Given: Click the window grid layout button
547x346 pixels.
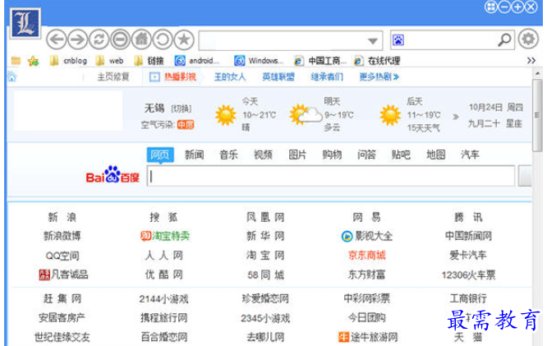Looking at the screenshot, I should pyautogui.click(x=491, y=7).
